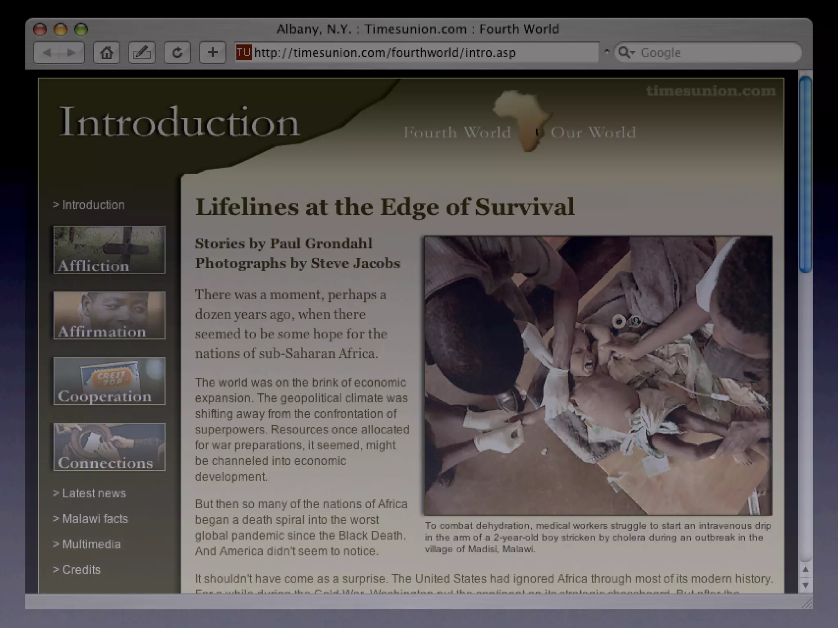The image size is (838, 628).
Task: Click the blue vertical scrollbar thumb
Action: coord(805,174)
